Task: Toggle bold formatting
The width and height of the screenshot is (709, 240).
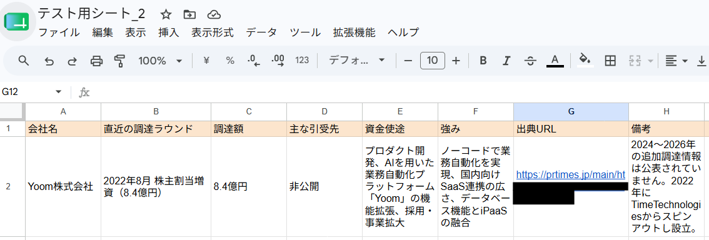Action: pyautogui.click(x=483, y=61)
